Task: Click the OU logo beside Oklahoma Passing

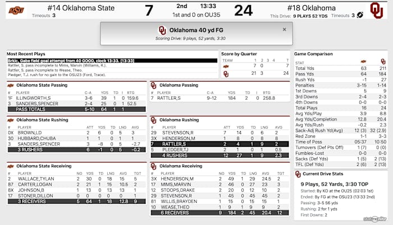Action: tap(154, 85)
